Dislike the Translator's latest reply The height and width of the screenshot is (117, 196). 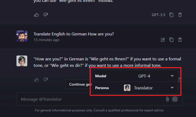pyautogui.click(x=46, y=79)
